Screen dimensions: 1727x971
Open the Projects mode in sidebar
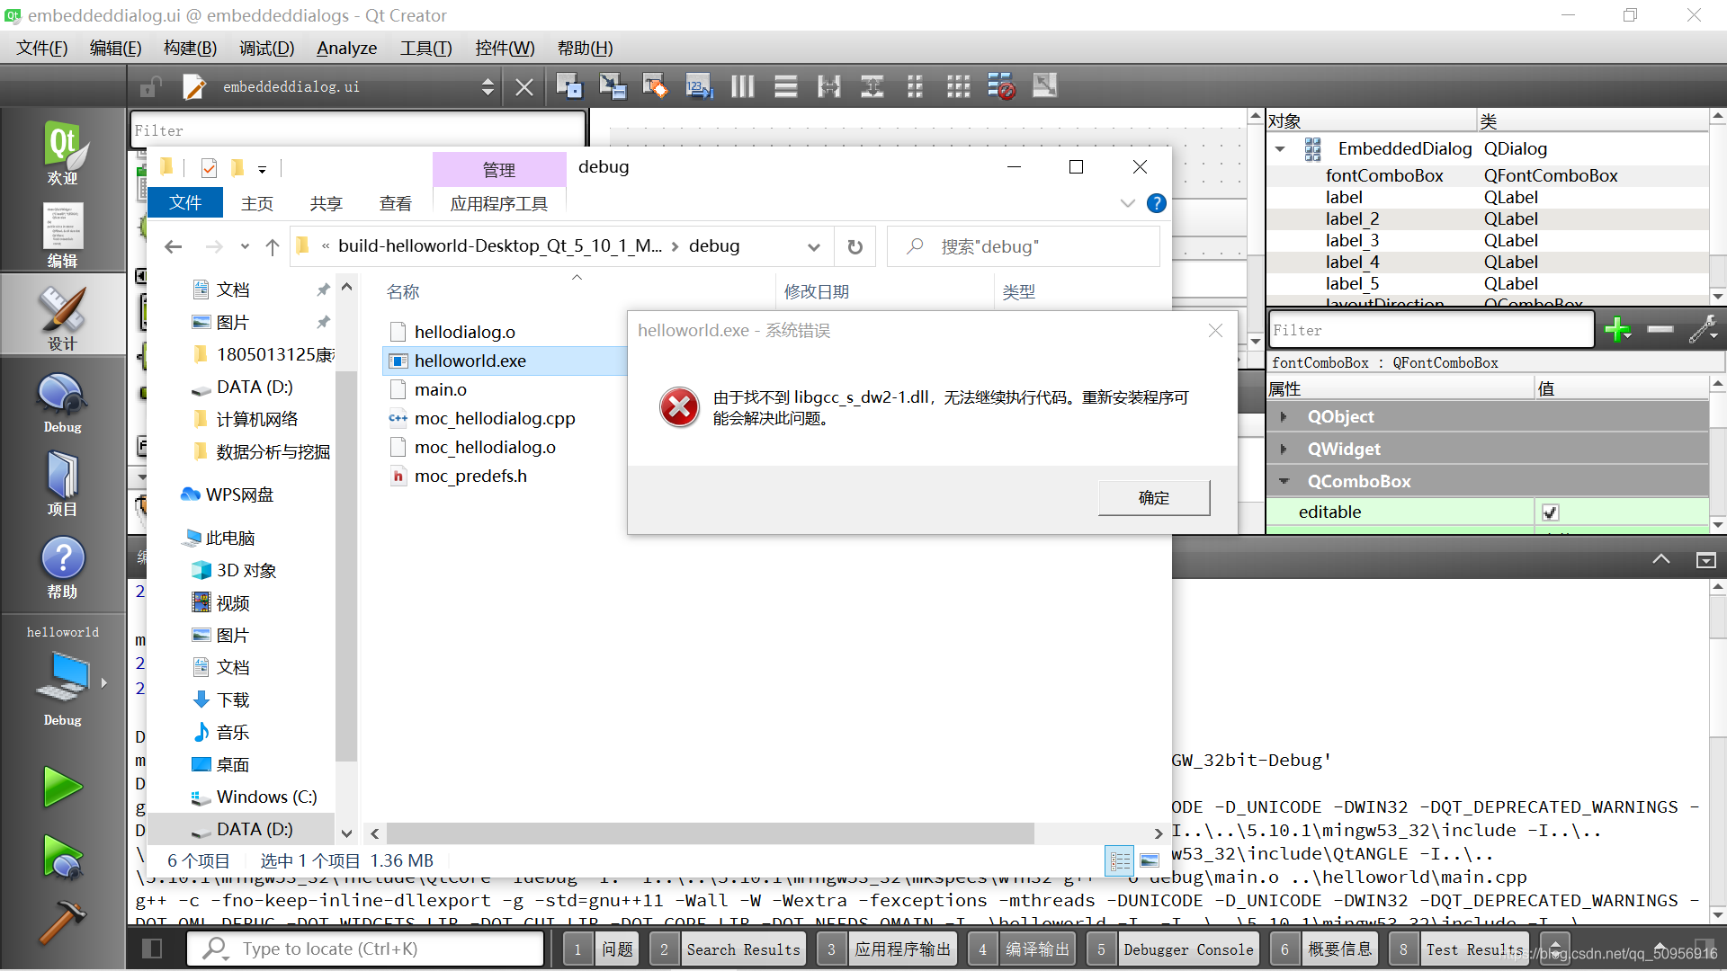coord(62,485)
